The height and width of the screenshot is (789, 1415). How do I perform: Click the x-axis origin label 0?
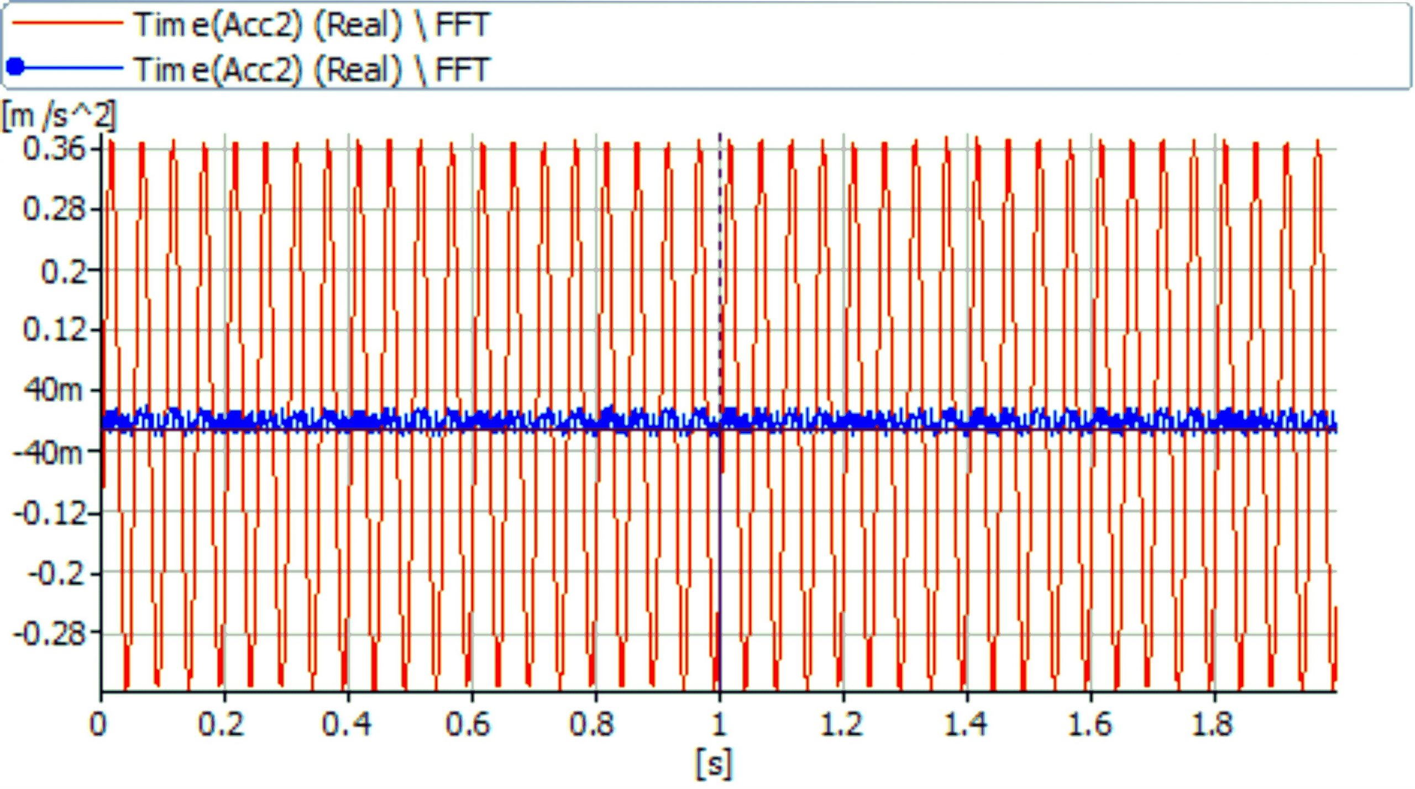point(98,724)
